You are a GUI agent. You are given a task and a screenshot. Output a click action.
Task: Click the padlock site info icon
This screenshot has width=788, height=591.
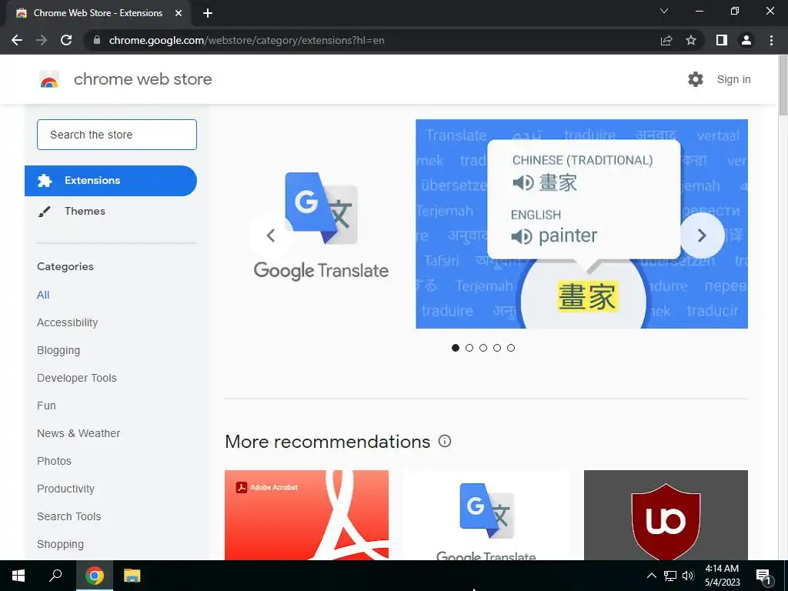click(x=97, y=40)
